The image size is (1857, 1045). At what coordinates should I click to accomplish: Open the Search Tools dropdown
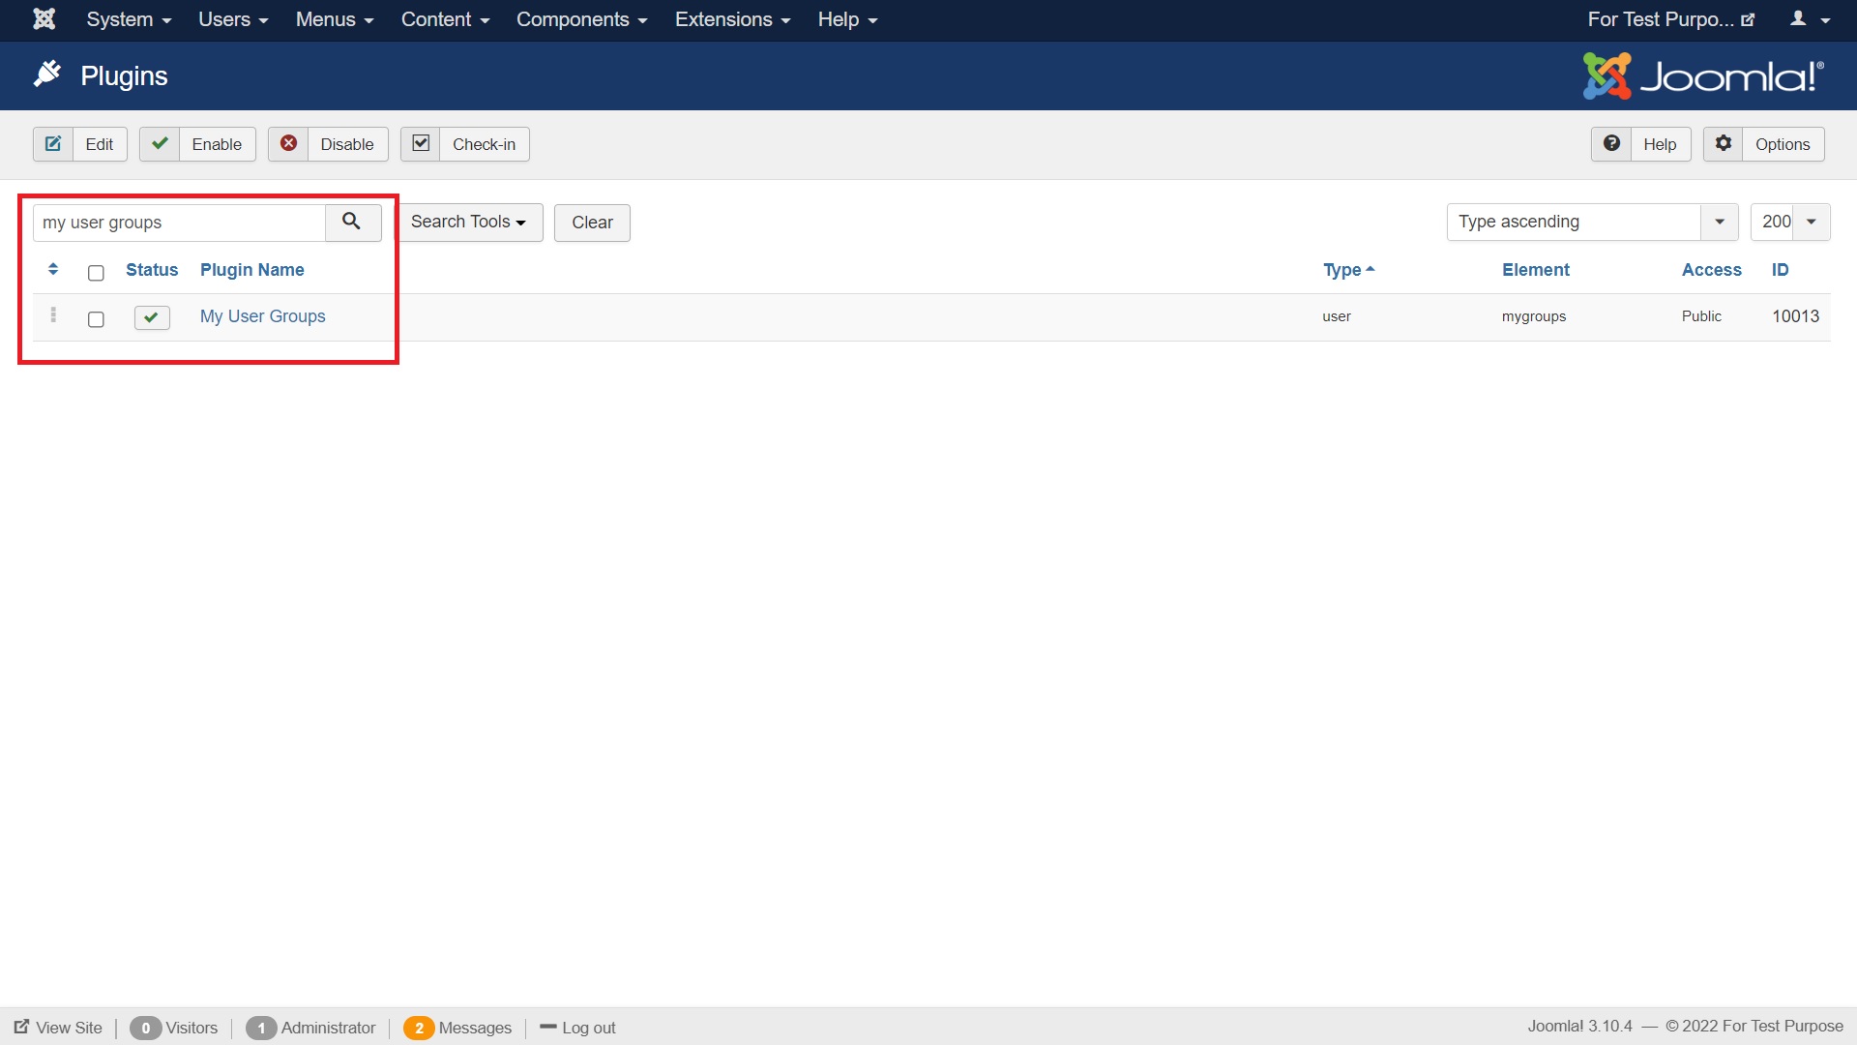[x=469, y=222]
